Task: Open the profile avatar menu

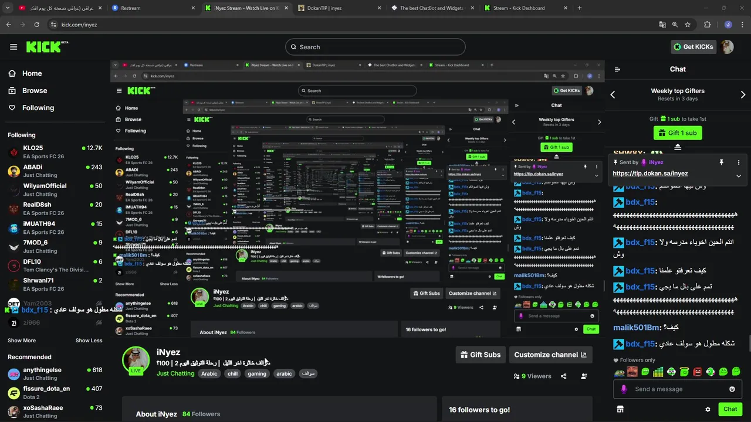Action: (728, 47)
